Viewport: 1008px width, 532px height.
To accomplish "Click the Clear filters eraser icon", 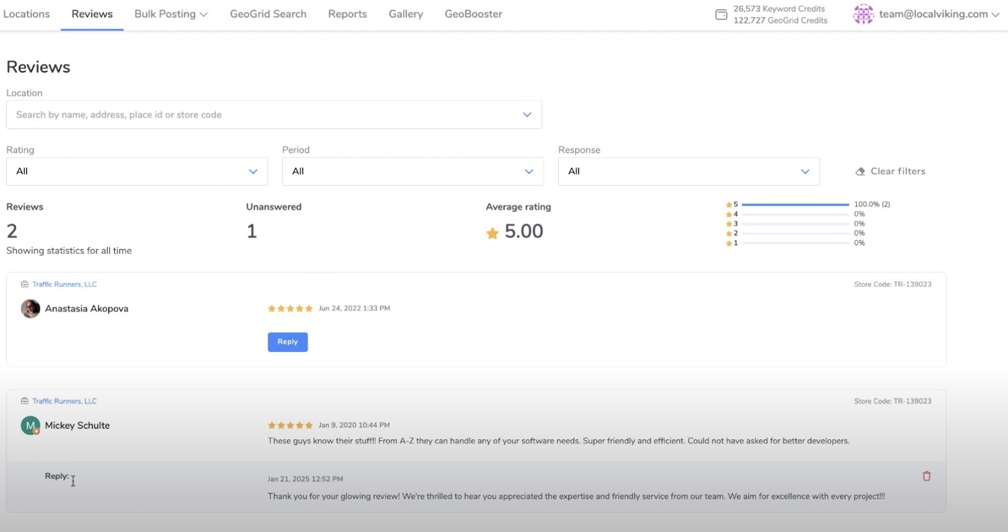I will click(860, 171).
